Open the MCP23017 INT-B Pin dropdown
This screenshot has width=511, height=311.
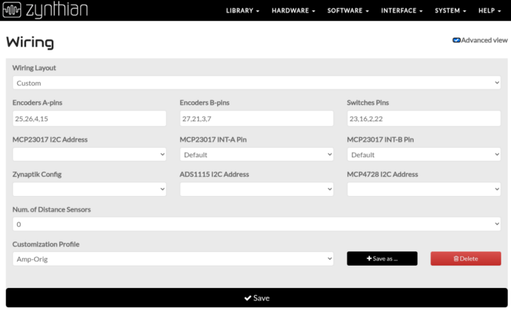(423, 155)
